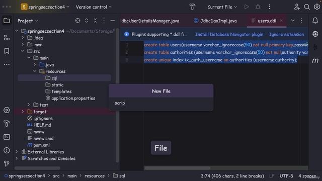Click UTF-8 encoding in status bar

tap(286, 176)
